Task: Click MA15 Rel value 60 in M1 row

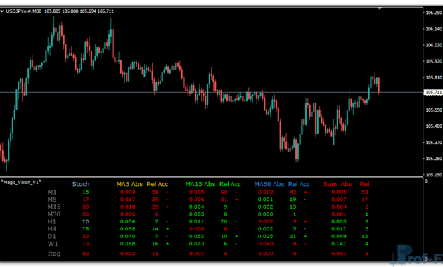Action: coord(224,193)
